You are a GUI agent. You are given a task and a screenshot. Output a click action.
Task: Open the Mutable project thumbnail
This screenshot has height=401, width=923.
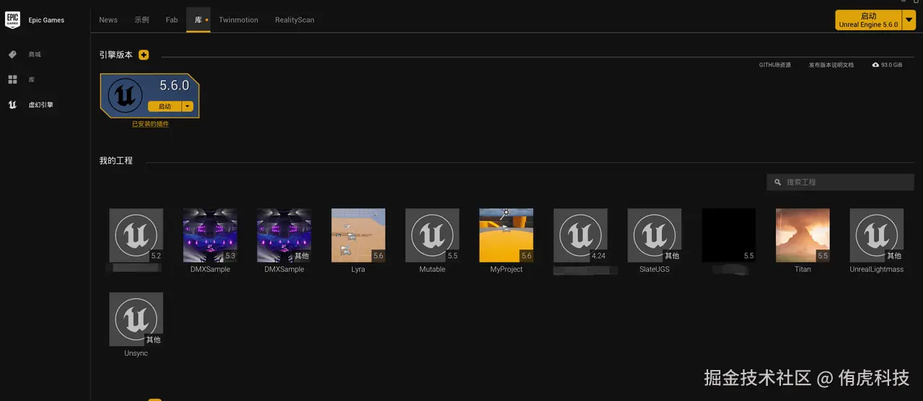point(433,235)
